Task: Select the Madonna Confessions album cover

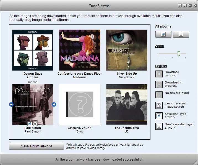Action: point(80,50)
